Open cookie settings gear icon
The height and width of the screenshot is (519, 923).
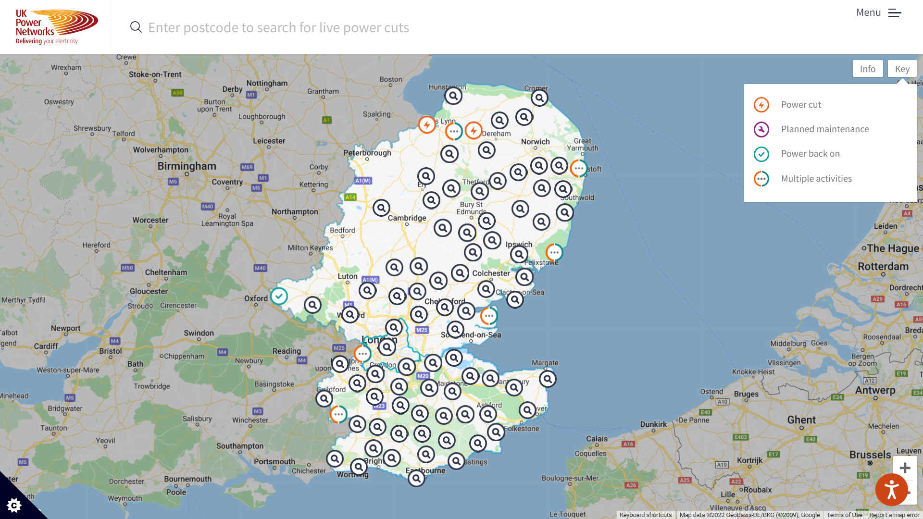[14, 505]
